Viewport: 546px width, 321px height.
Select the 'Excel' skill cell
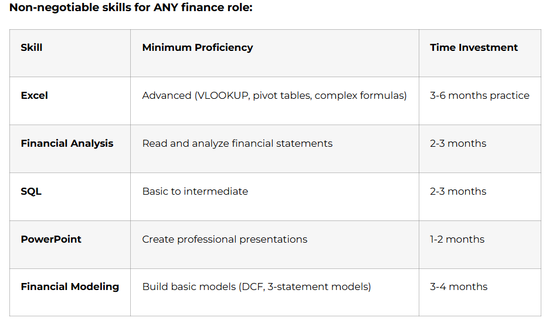[35, 96]
